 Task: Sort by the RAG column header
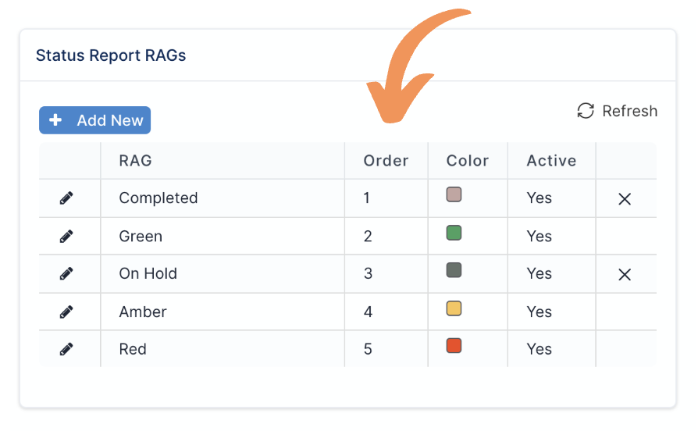tap(135, 161)
